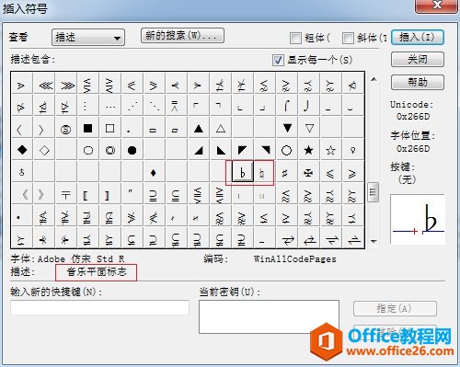Click the 关闭 close button
Image resolution: width=460 pixels, height=367 pixels.
(x=418, y=59)
